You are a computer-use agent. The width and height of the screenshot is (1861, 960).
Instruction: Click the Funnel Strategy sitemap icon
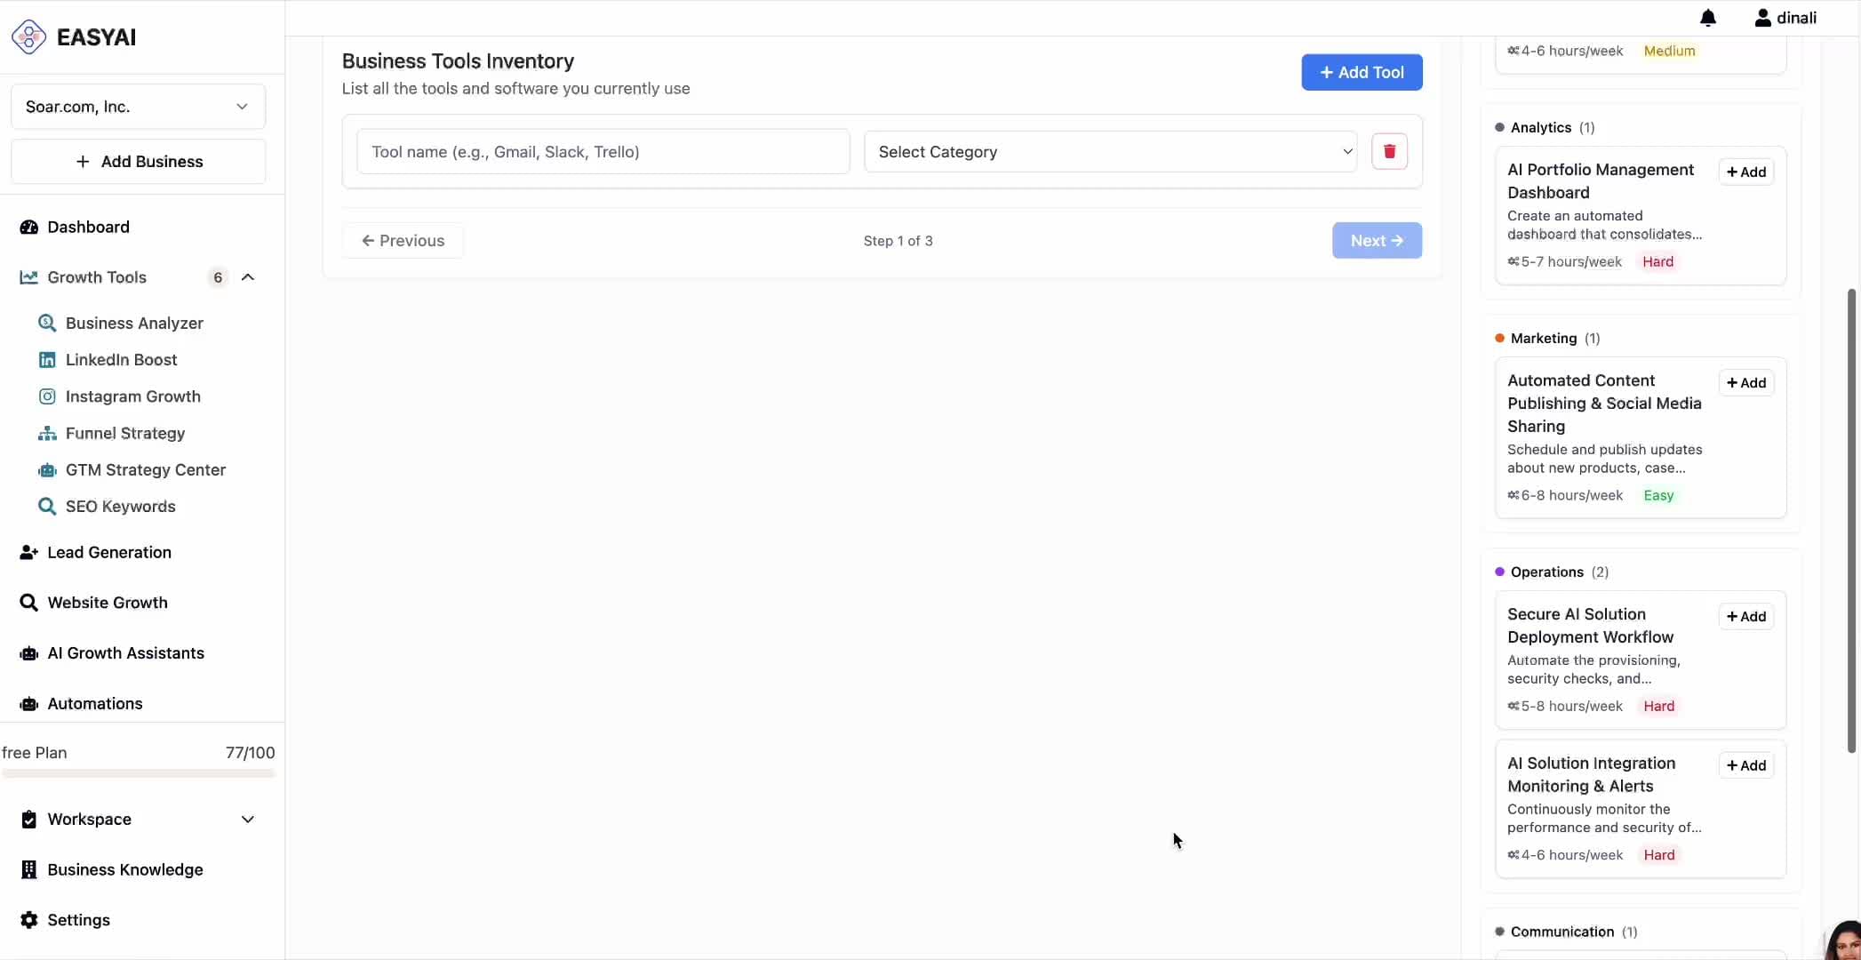tap(47, 433)
